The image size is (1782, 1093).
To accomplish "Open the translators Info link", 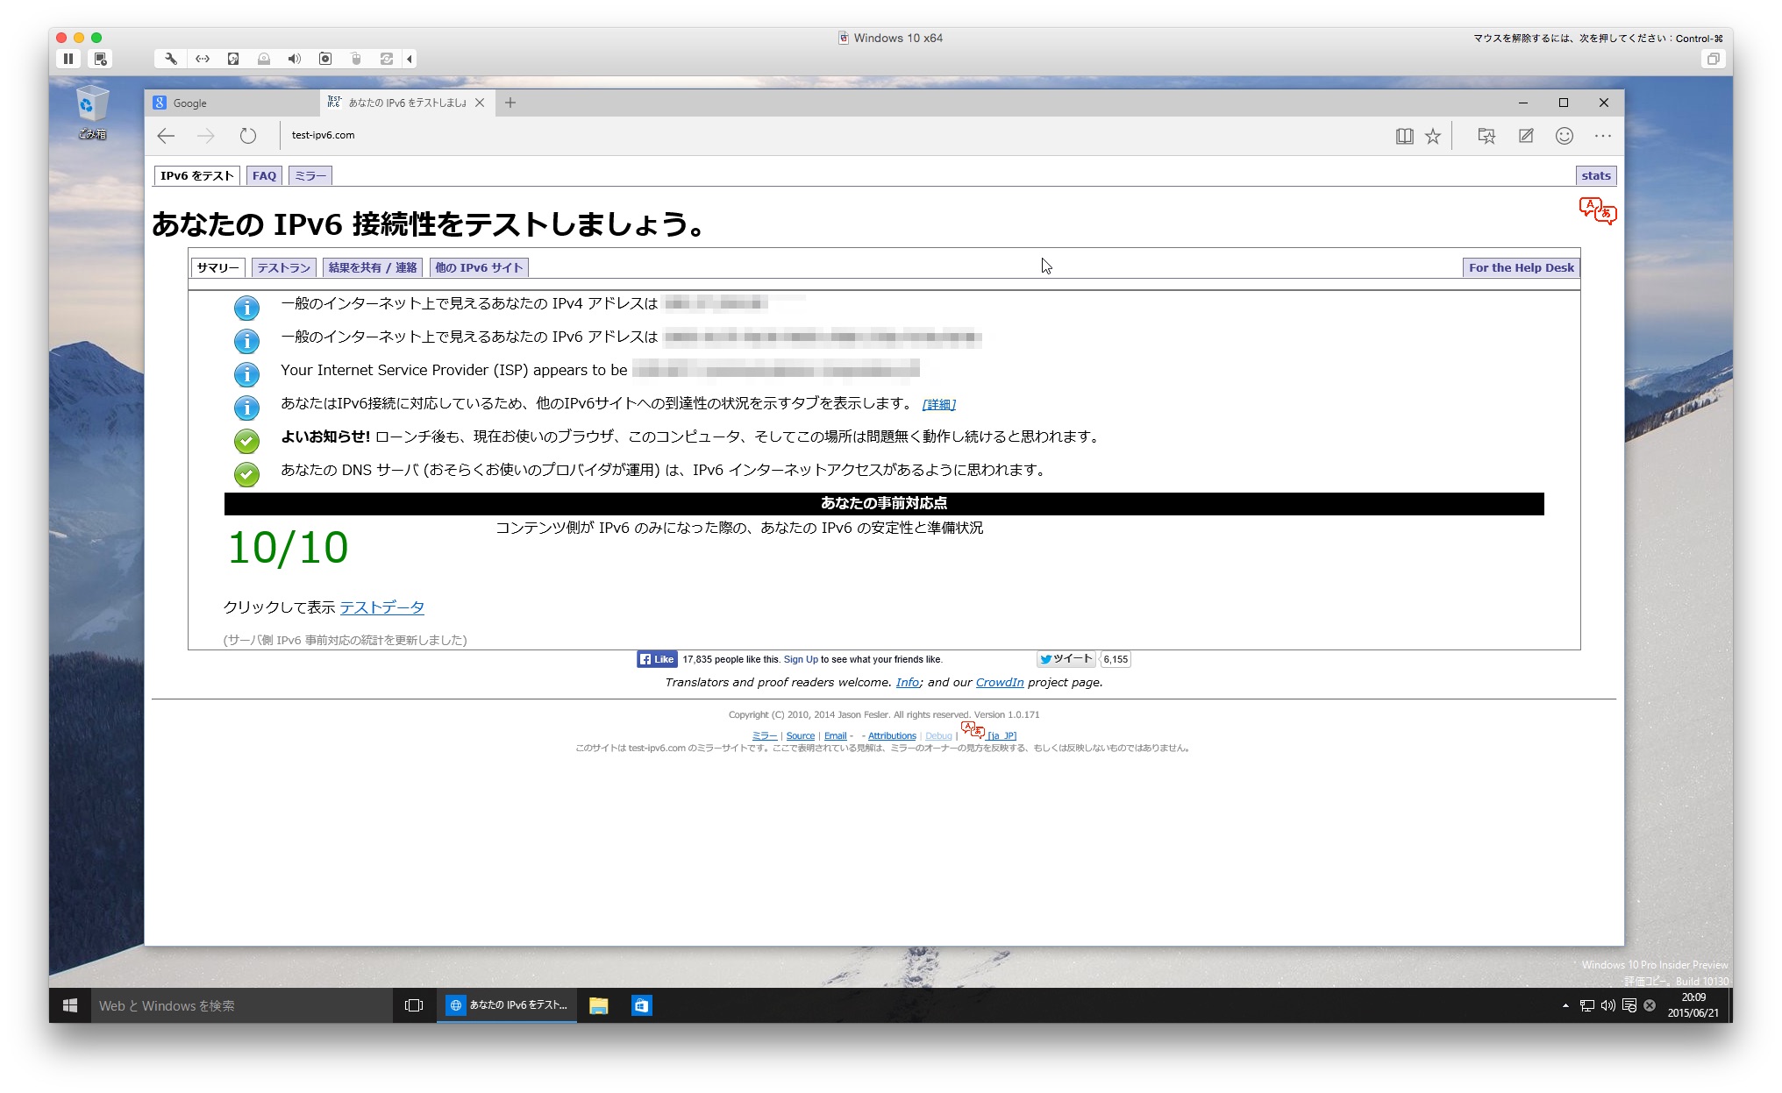I will tap(908, 682).
